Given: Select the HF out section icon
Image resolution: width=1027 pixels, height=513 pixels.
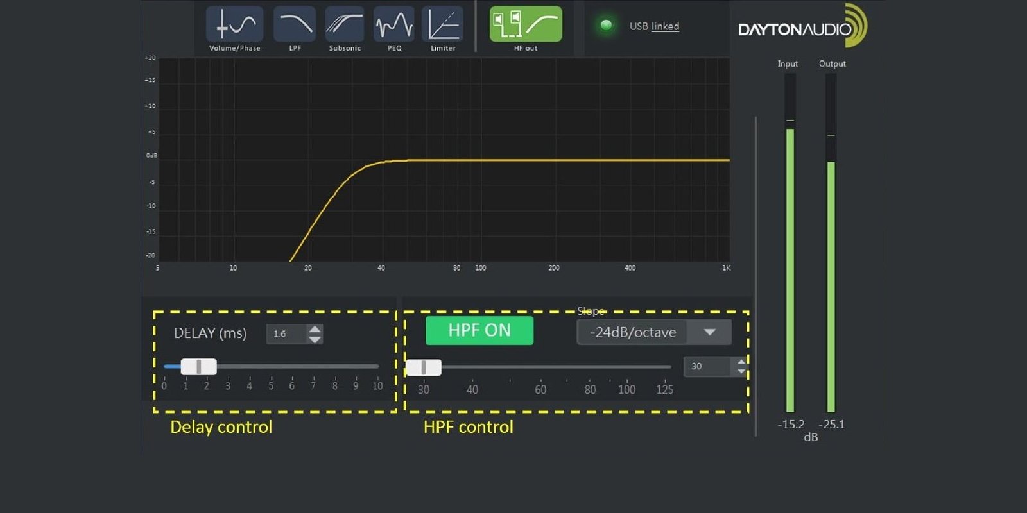Looking at the screenshot, I should 526,24.
